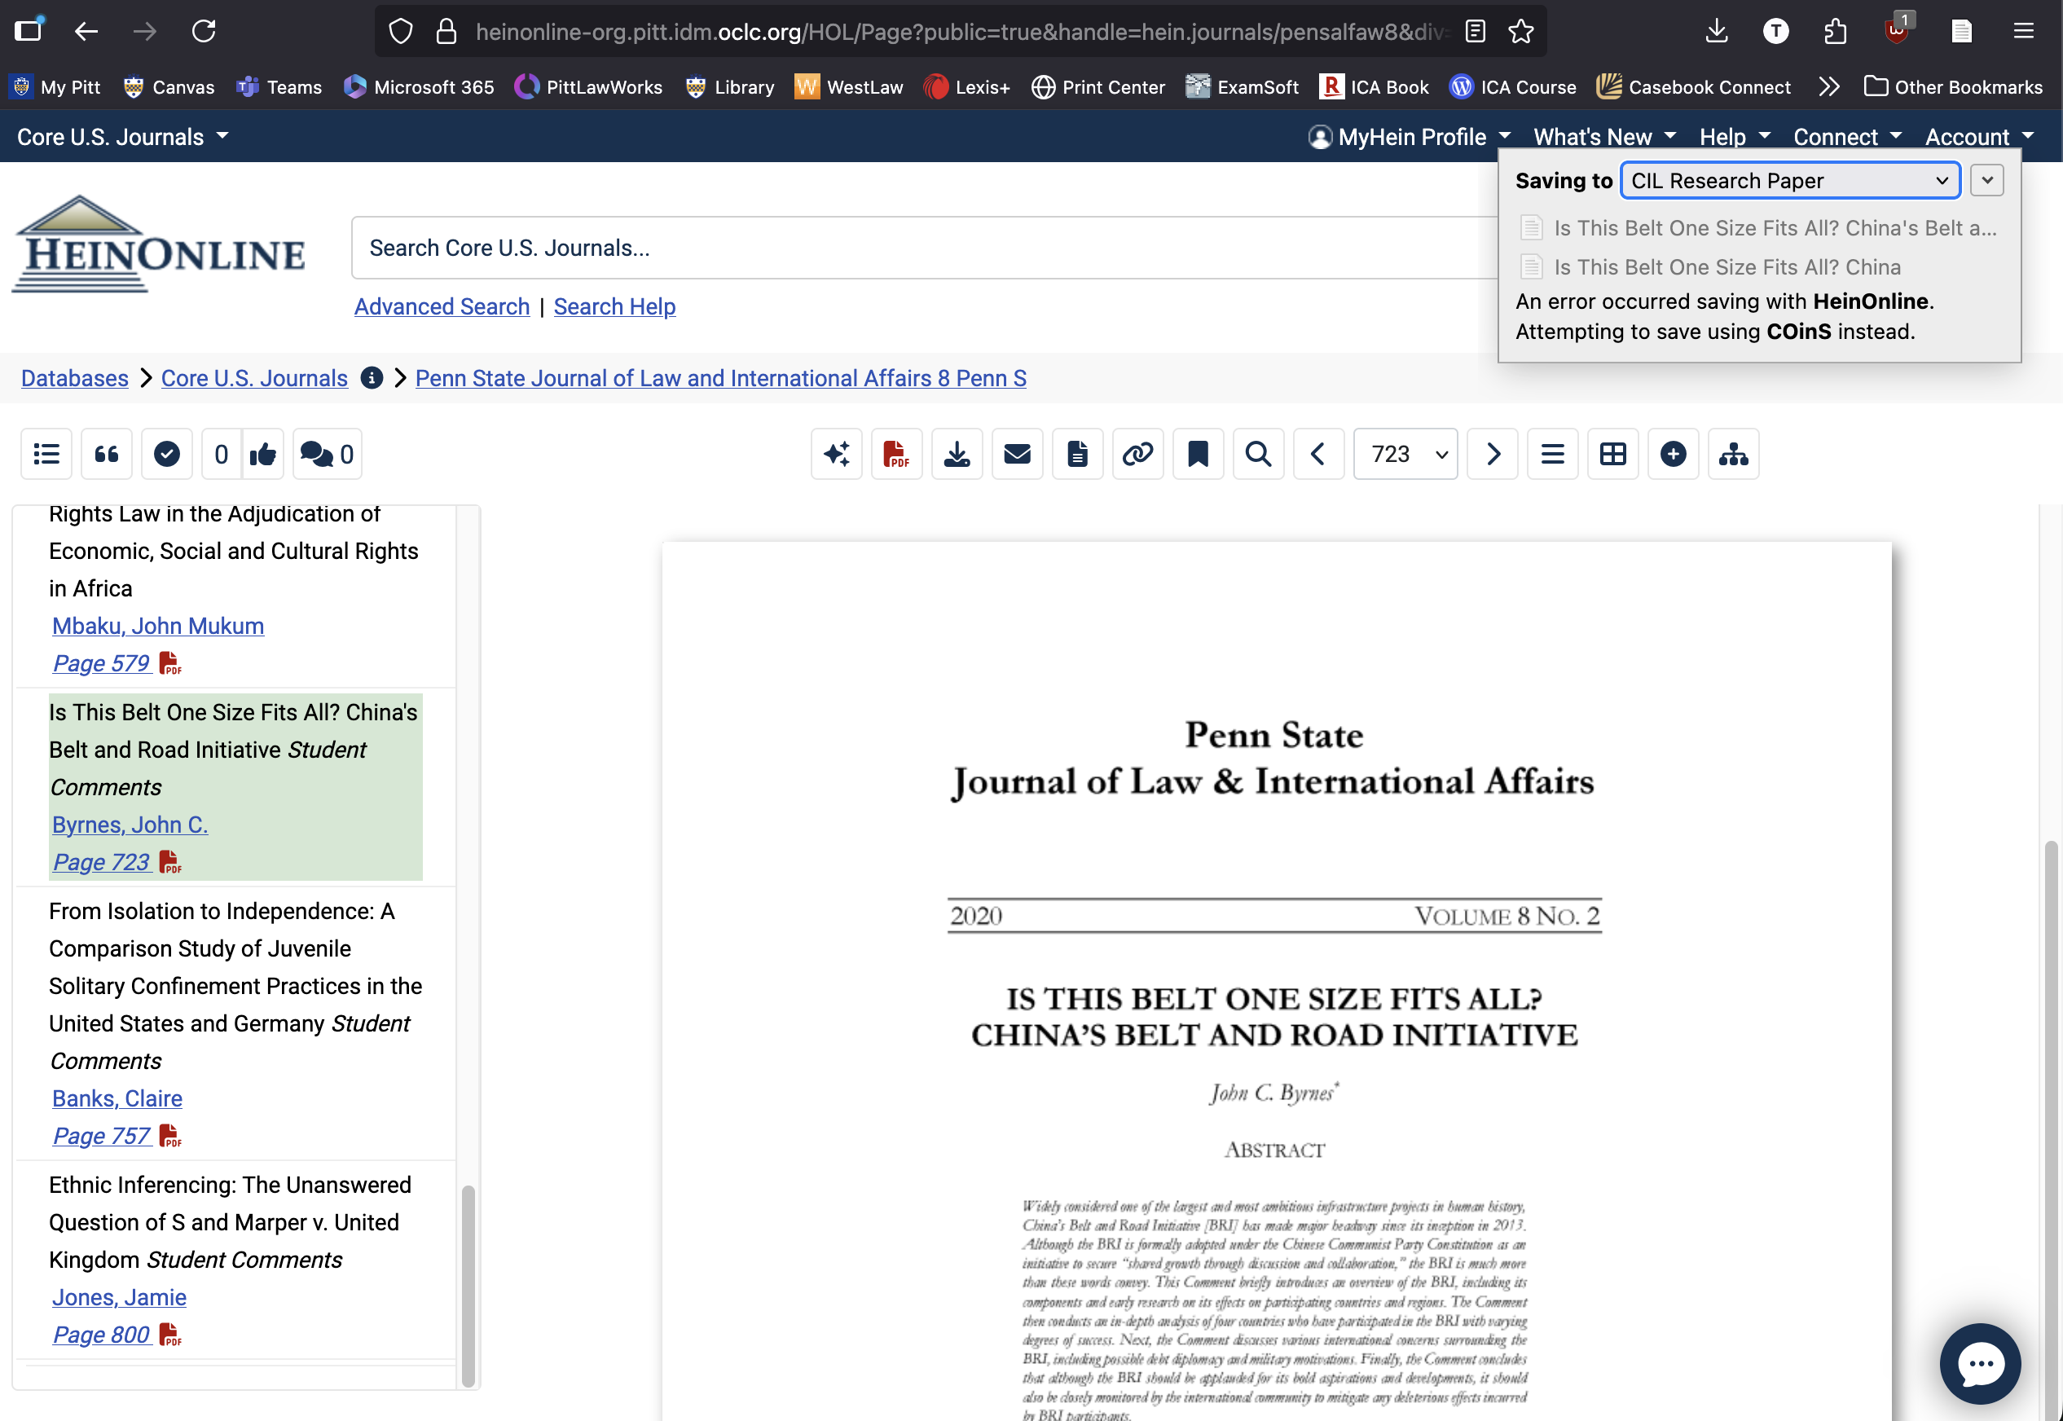Toggle the checkmark circle button
This screenshot has height=1421, width=2063.
click(166, 454)
